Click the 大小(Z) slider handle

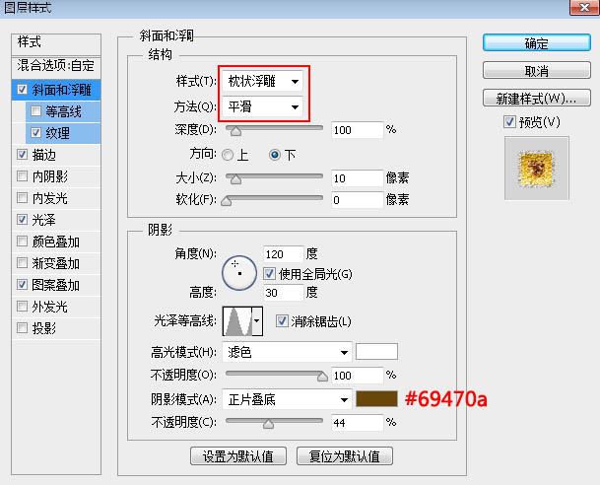[235, 179]
